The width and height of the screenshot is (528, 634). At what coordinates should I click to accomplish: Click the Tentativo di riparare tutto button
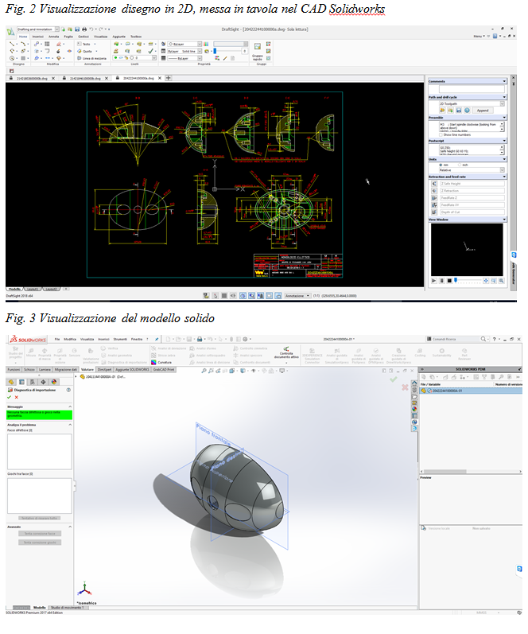pyautogui.click(x=40, y=519)
